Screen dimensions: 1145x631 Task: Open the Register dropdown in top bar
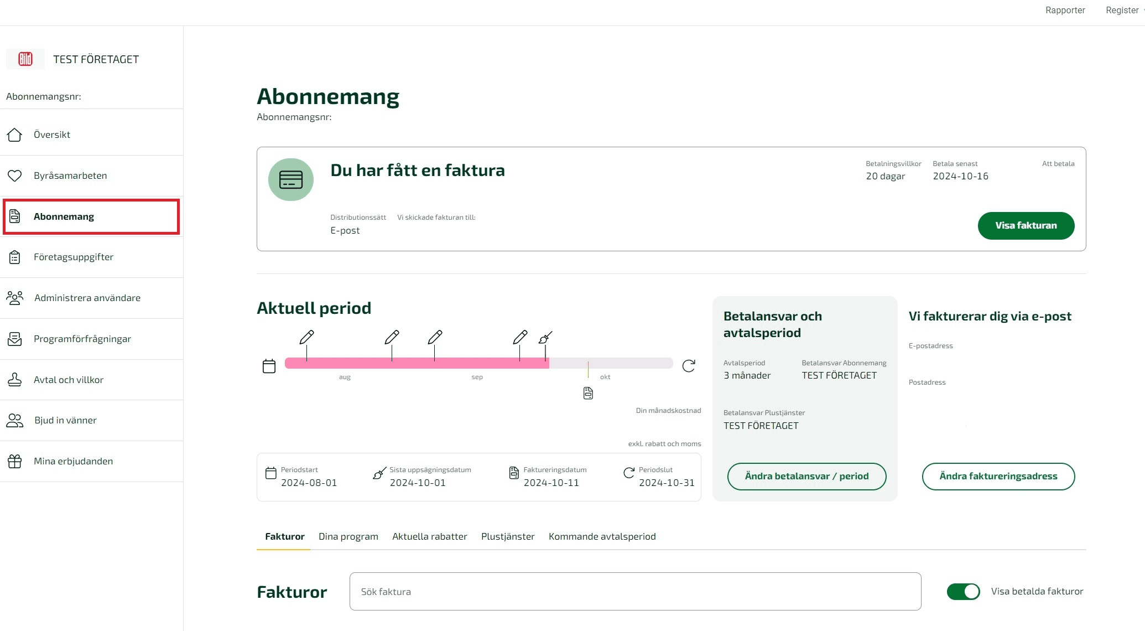1125,10
